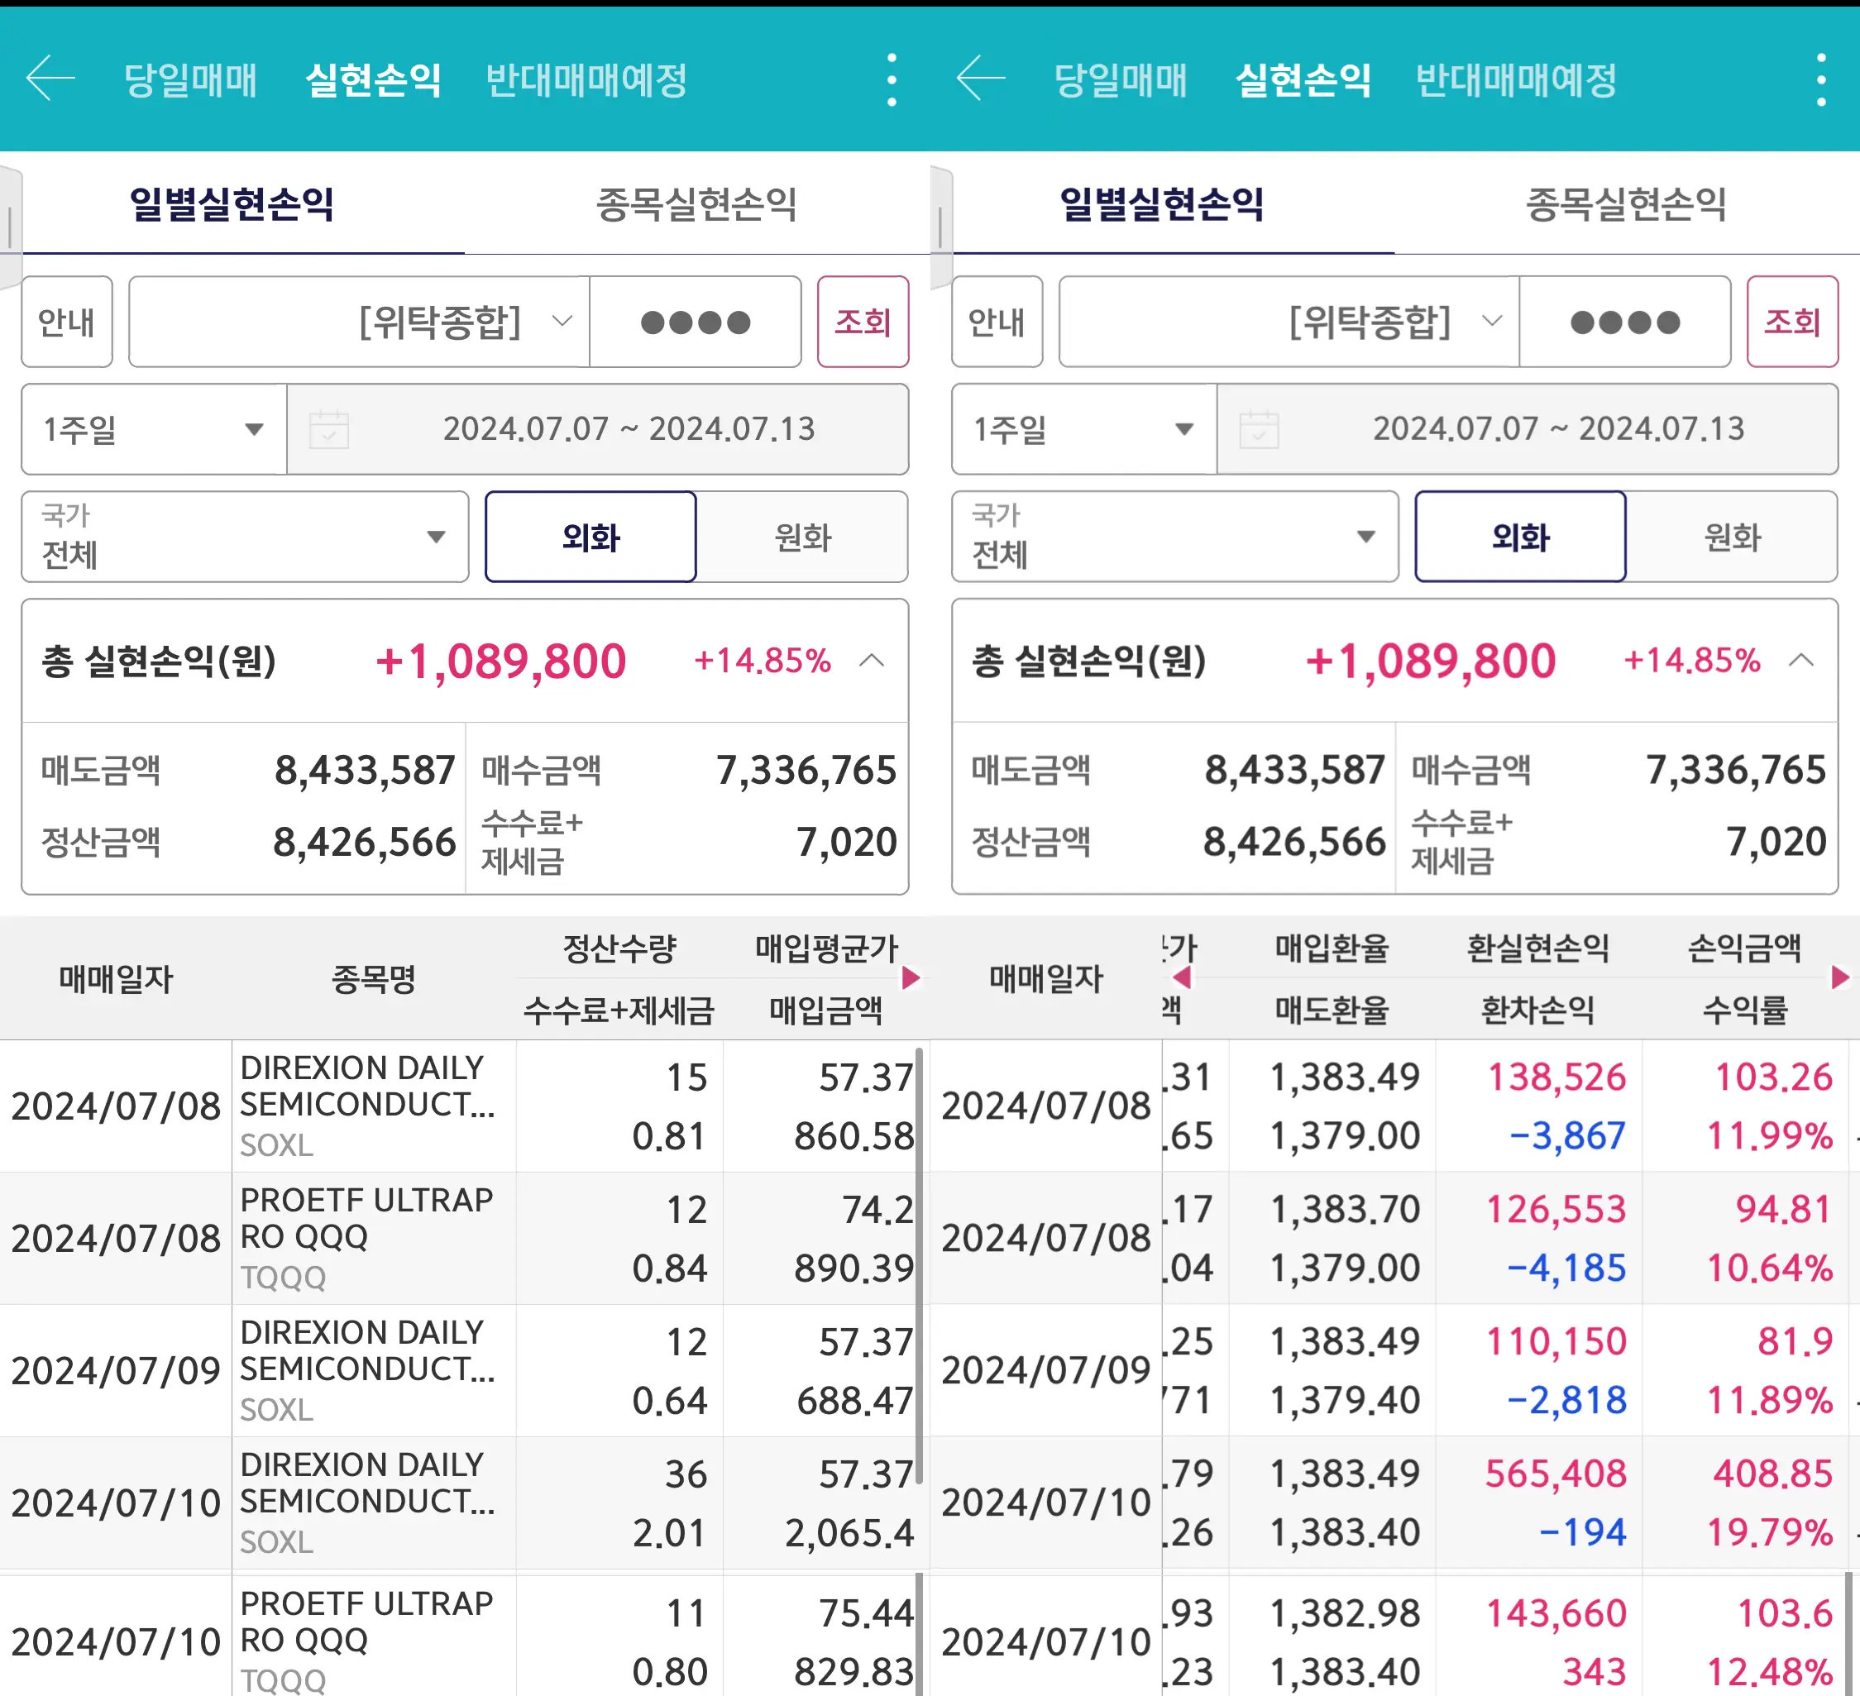Switch to 반대매매예정 tab in left panel
1860x1696 pixels.
[x=587, y=80]
